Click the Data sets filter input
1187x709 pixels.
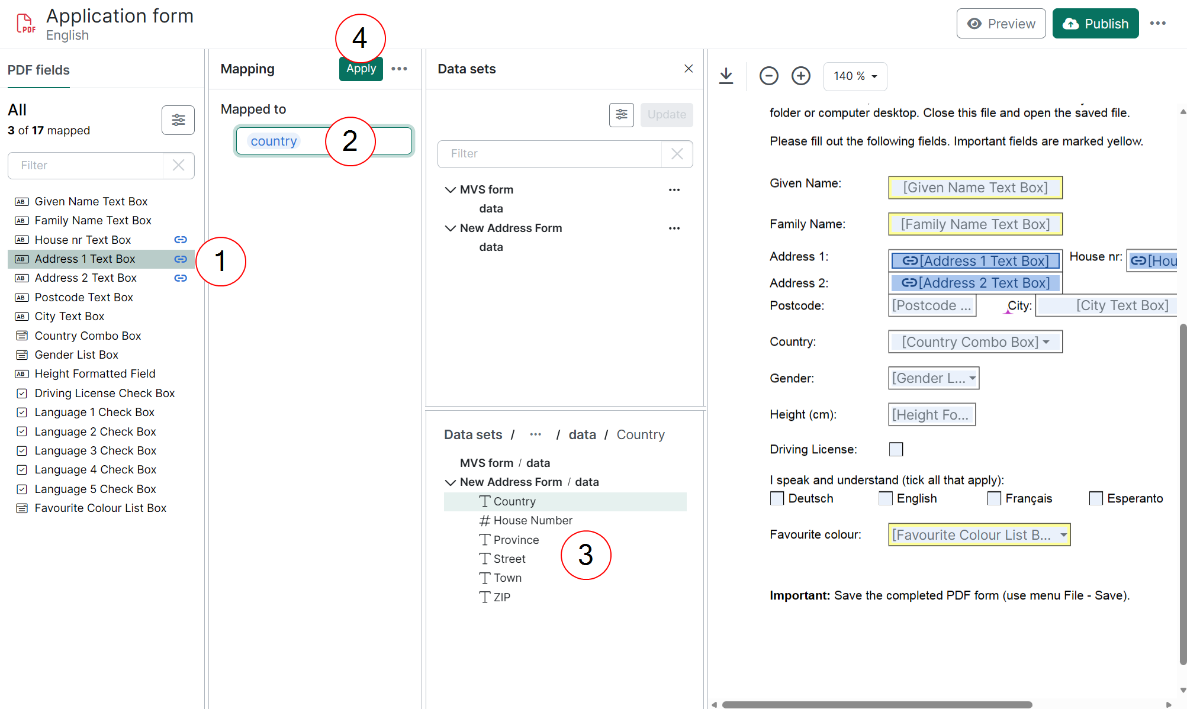pyautogui.click(x=549, y=154)
